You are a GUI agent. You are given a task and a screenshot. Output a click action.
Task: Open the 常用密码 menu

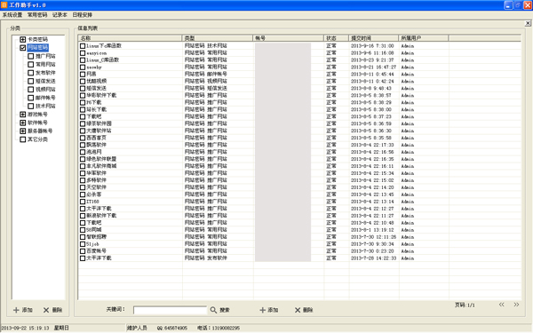click(37, 15)
